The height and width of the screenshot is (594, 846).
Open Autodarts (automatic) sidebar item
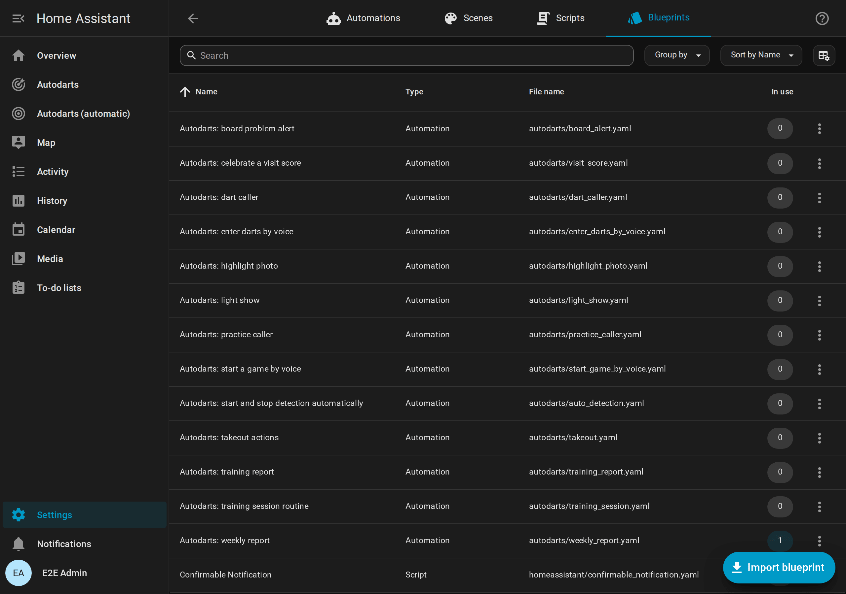pyautogui.click(x=84, y=114)
